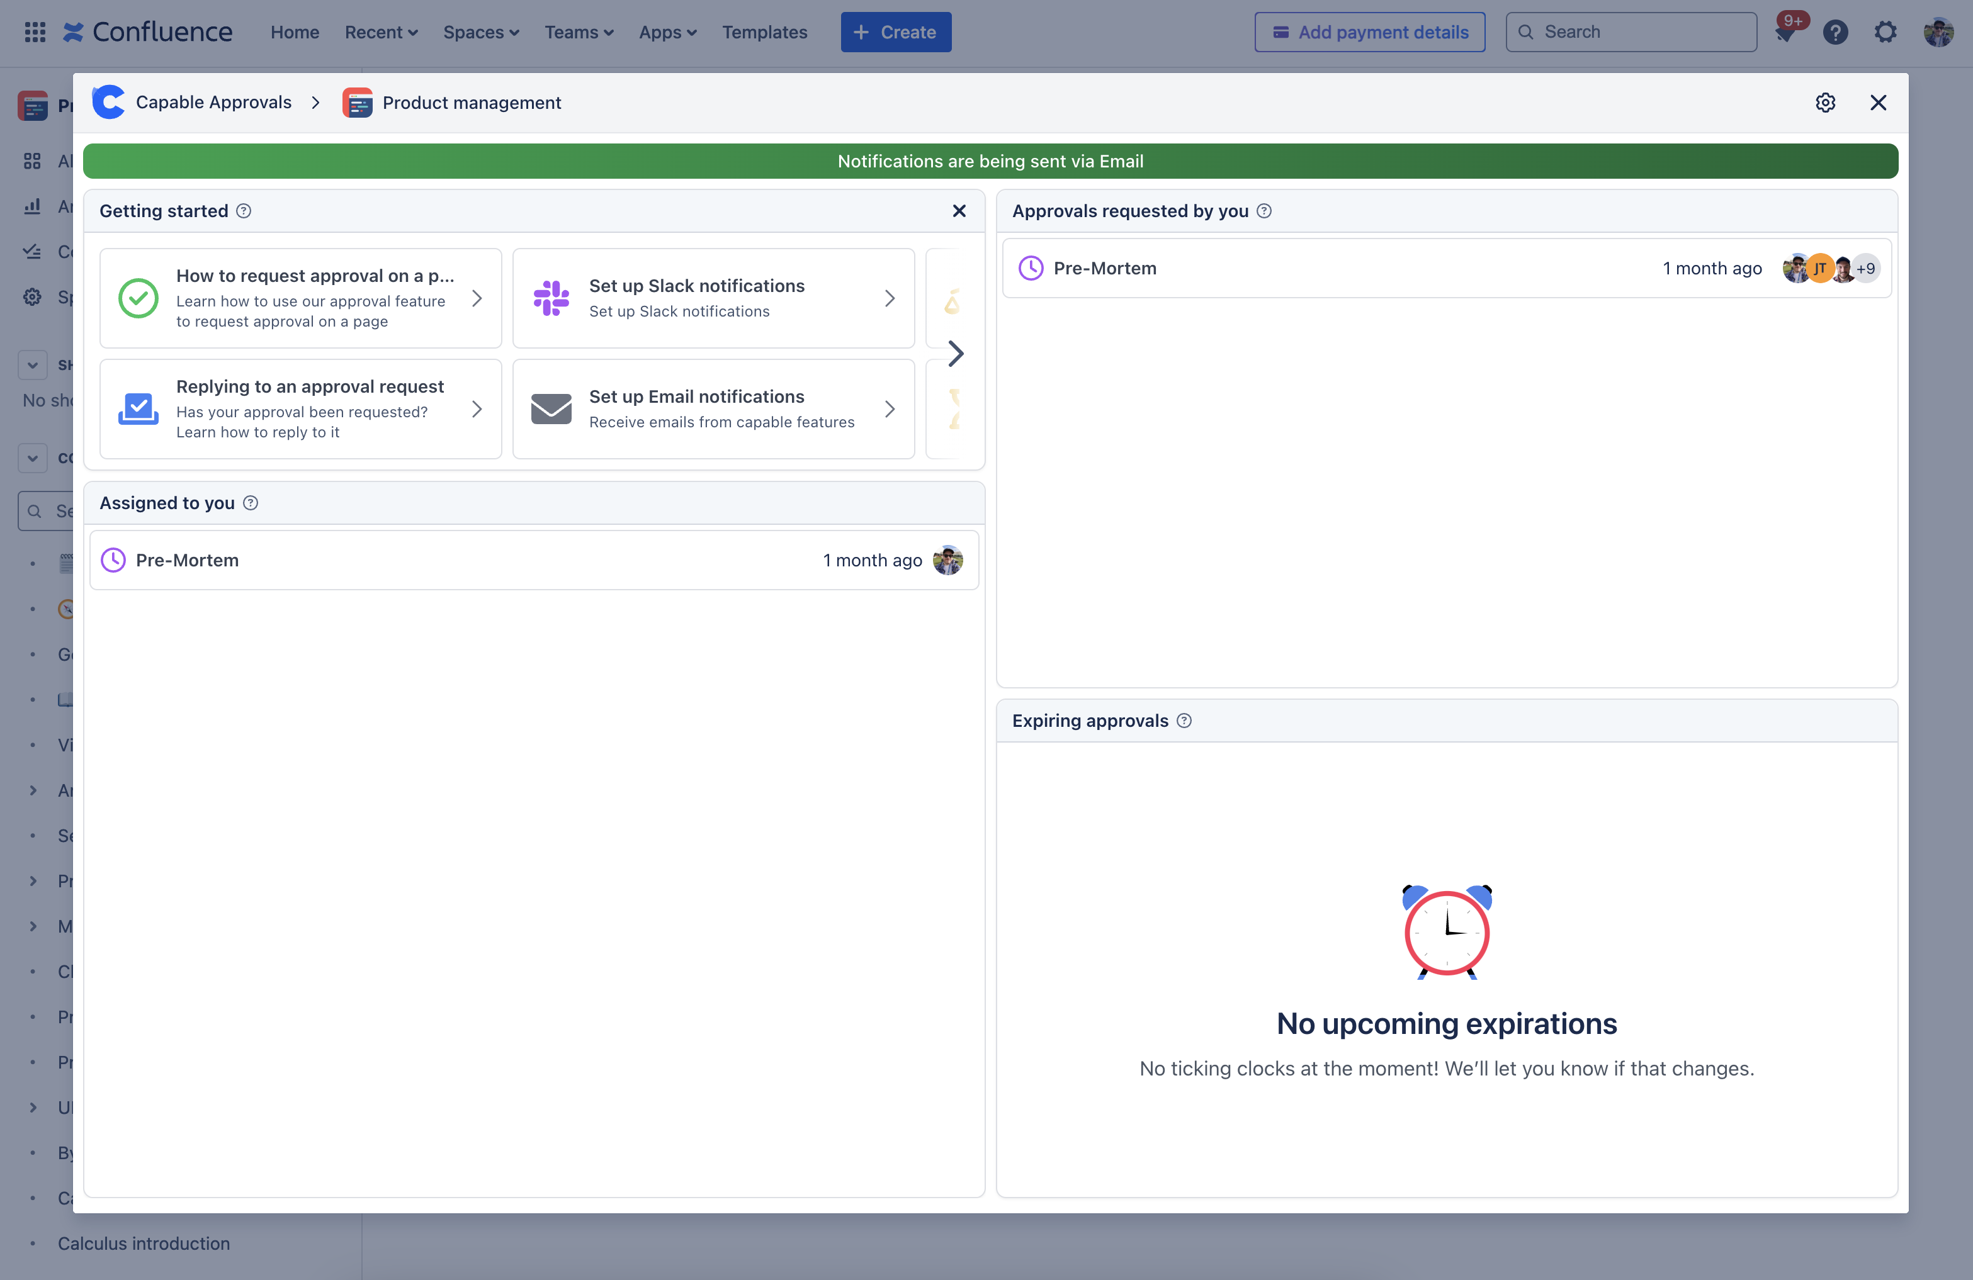This screenshot has width=1973, height=1280.
Task: Click help icon beside Expiring approvals
Action: pyautogui.click(x=1184, y=721)
